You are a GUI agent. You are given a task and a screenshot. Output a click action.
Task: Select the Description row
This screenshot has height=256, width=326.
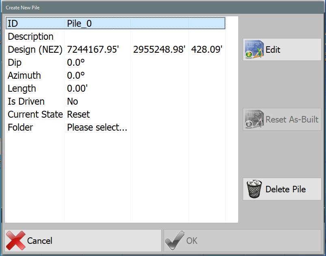[30, 37]
